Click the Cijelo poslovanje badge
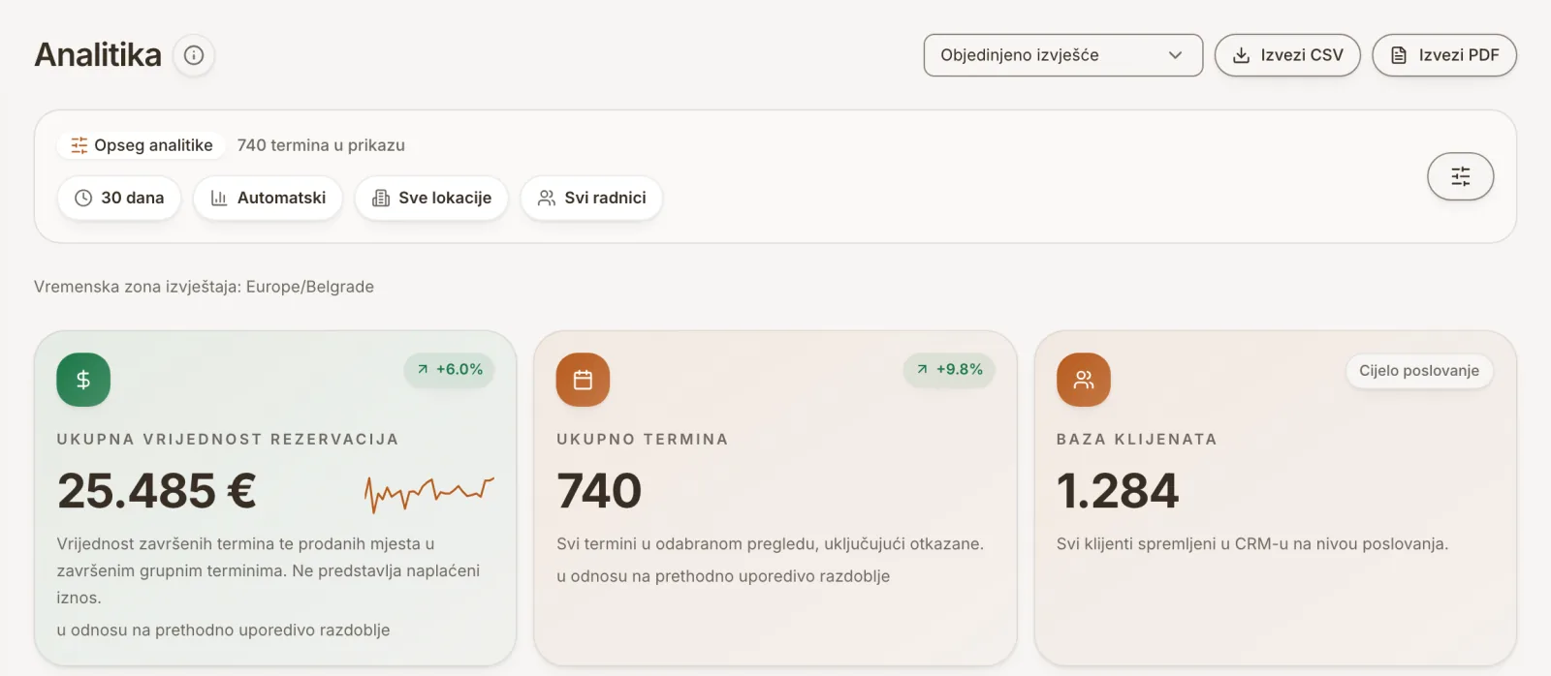The image size is (1551, 676). point(1419,371)
